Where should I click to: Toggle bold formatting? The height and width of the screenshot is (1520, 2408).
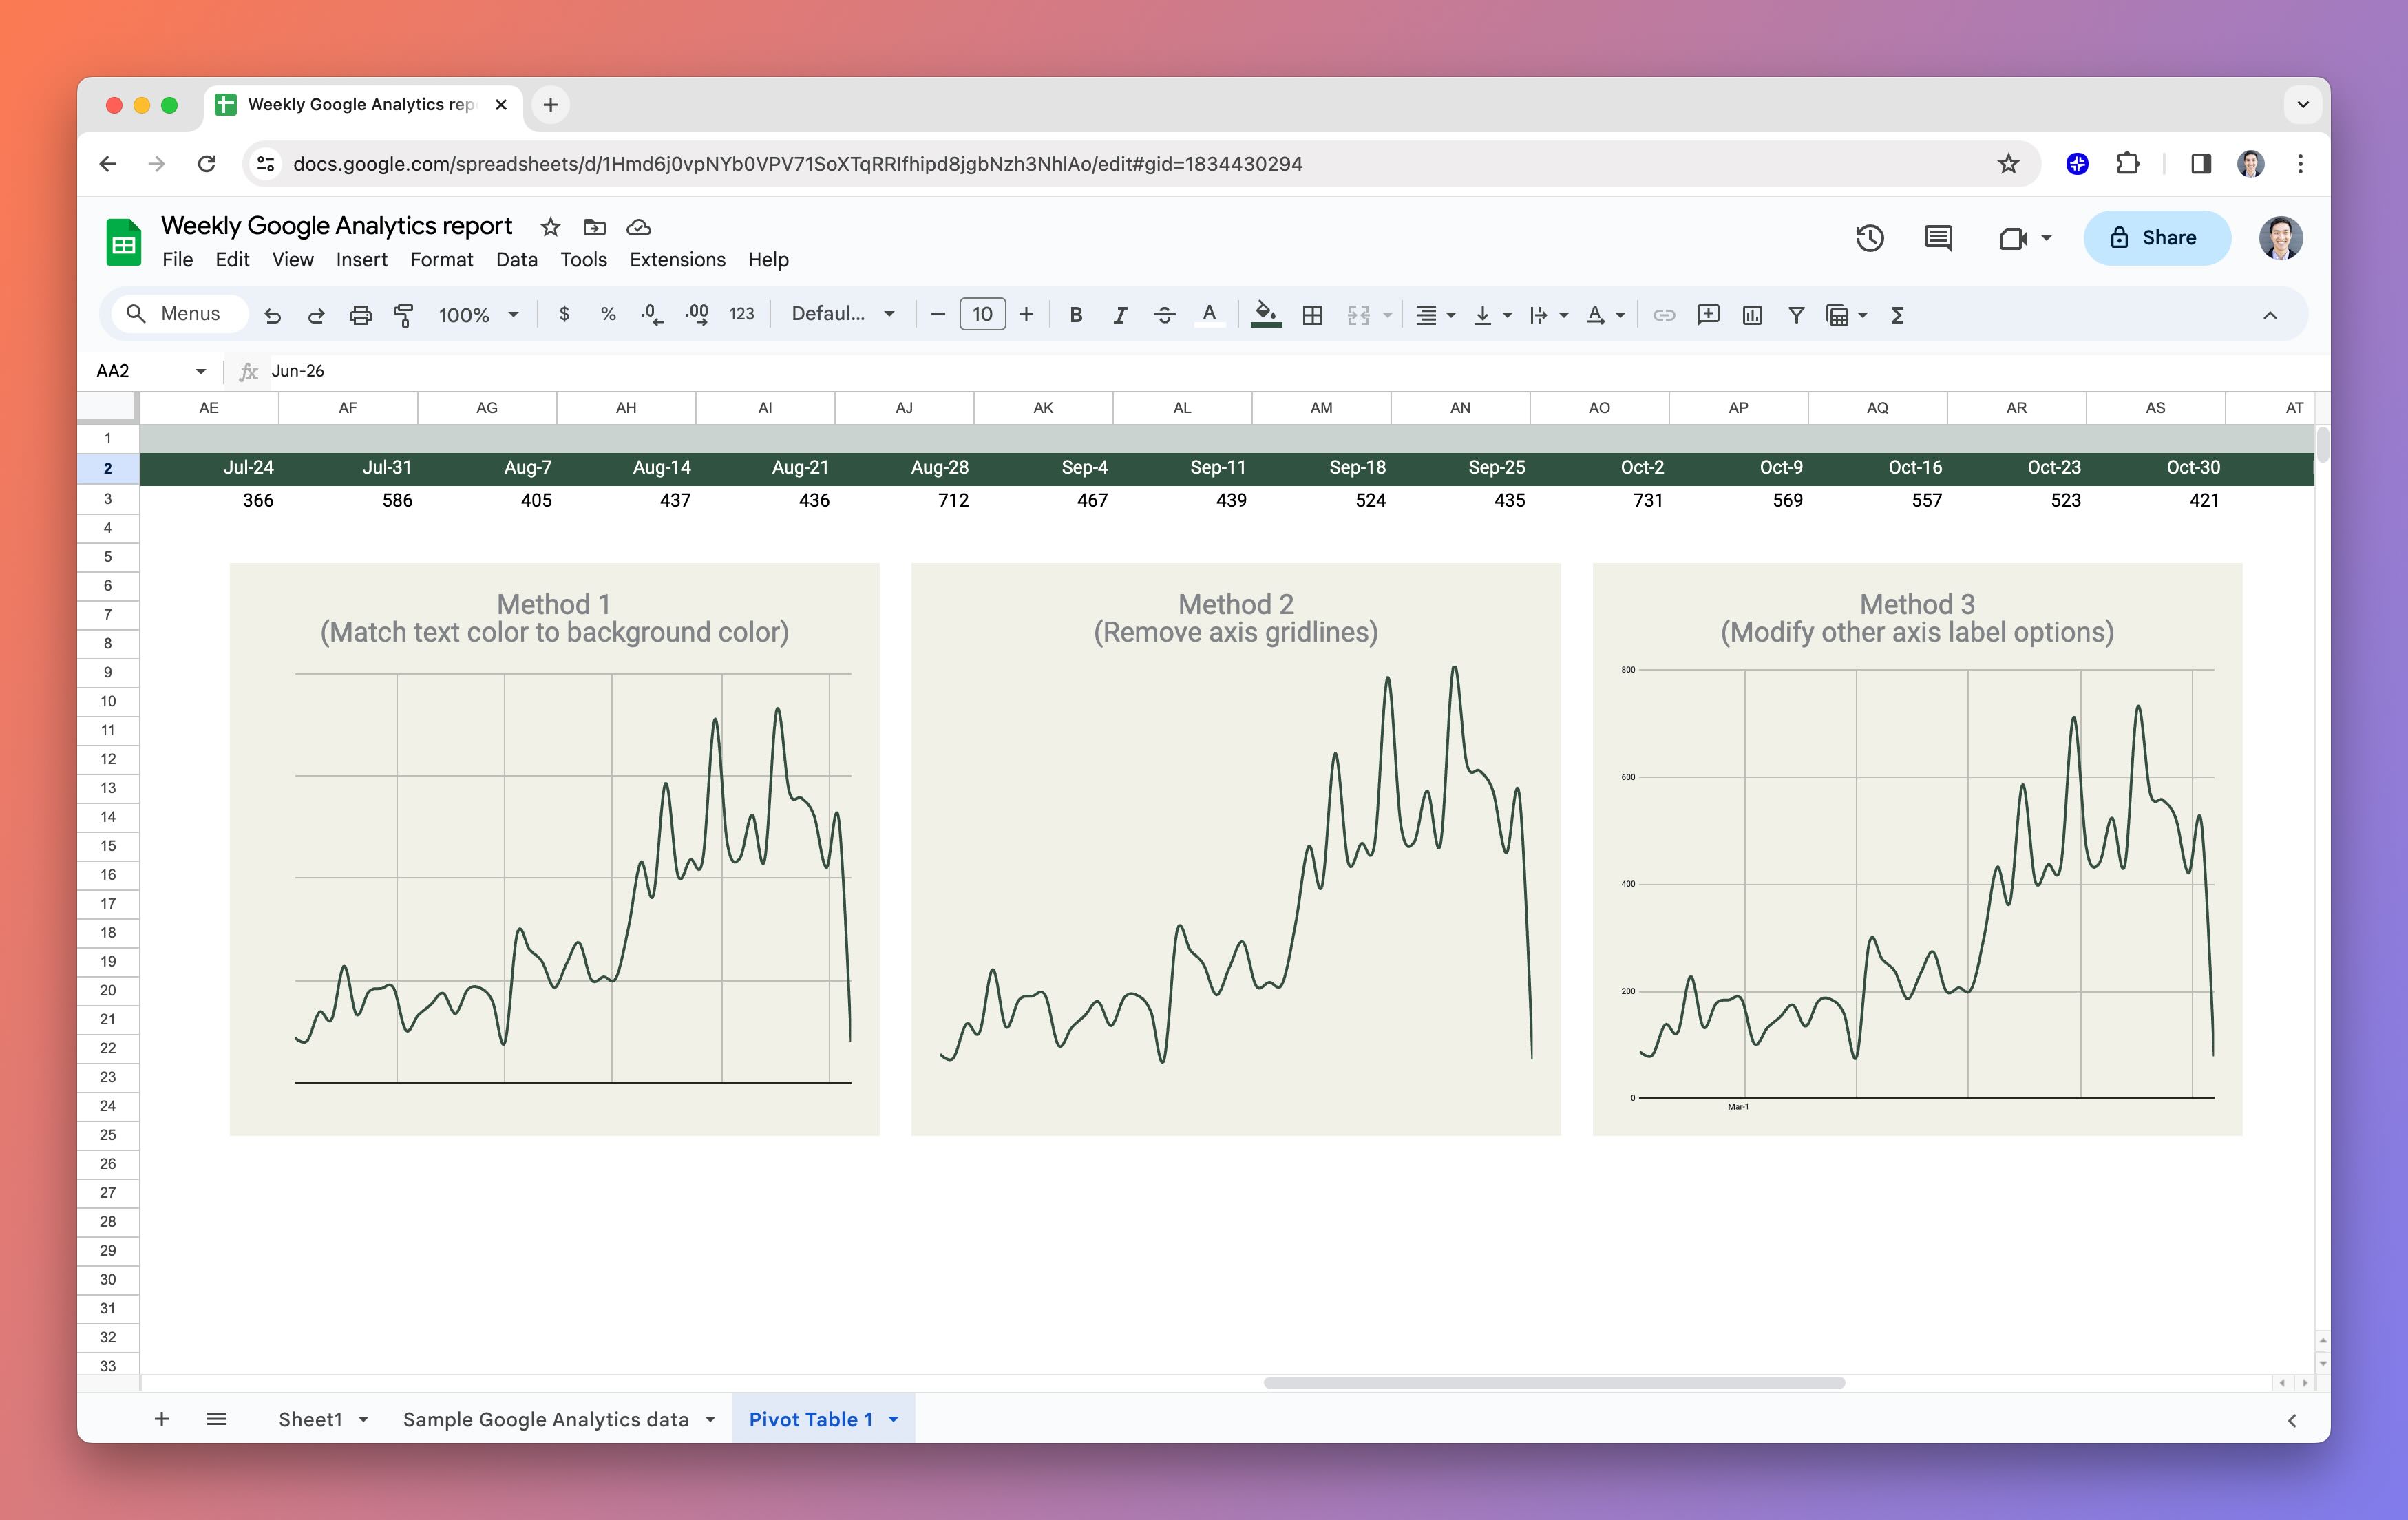pyautogui.click(x=1076, y=315)
